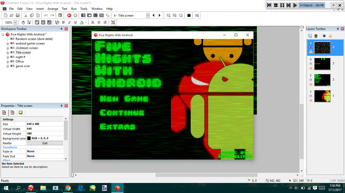Image resolution: width=345 pixels, height=193 pixels.
Task: Expand the Title screen tree node
Action: pyautogui.click(x=8, y=53)
